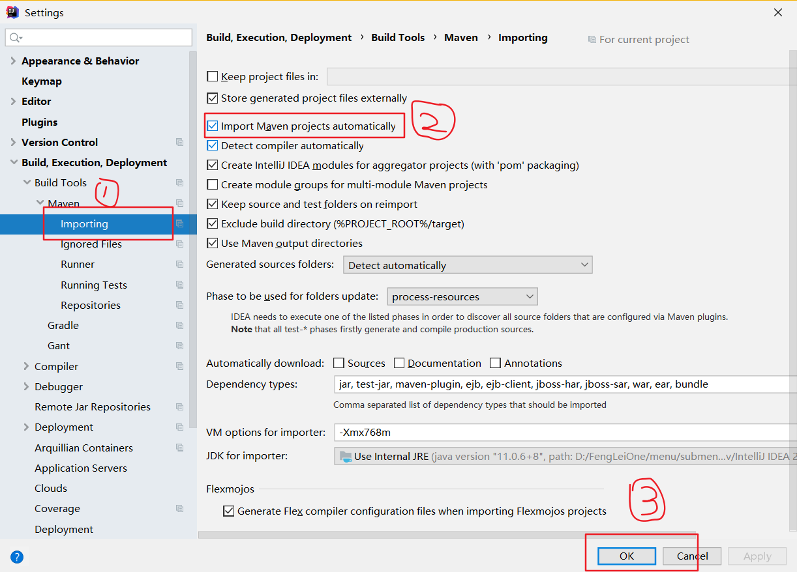Click the per-project icon beside Deployment expander row
The width and height of the screenshot is (797, 572).
pyautogui.click(x=179, y=427)
